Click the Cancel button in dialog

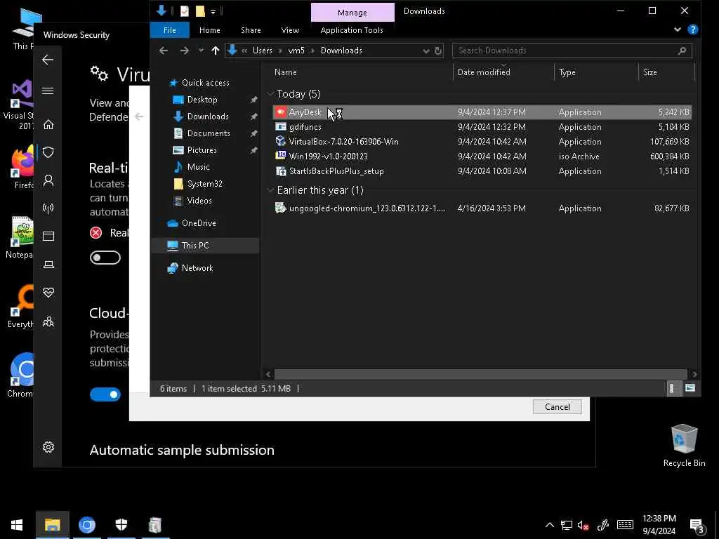coord(557,406)
